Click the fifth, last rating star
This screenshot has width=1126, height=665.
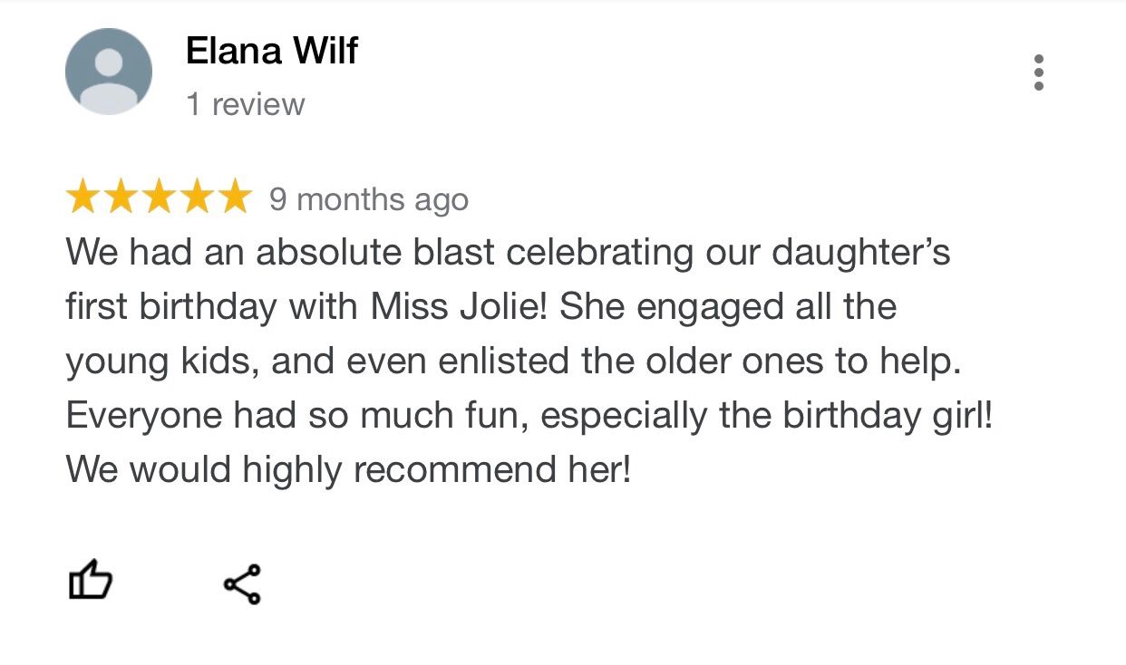coord(234,198)
